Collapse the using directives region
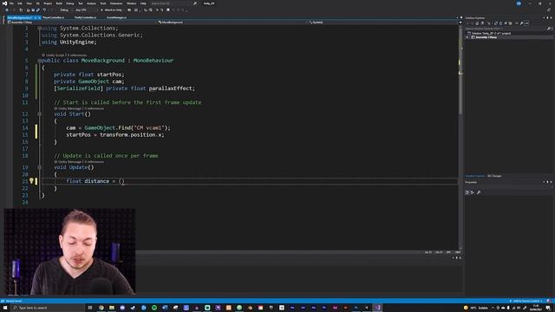Viewport: 555px width, 312px height. pos(40,28)
